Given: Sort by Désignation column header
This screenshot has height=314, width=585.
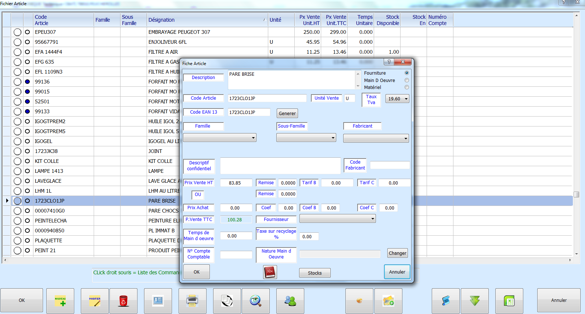Looking at the screenshot, I should click(x=162, y=20).
